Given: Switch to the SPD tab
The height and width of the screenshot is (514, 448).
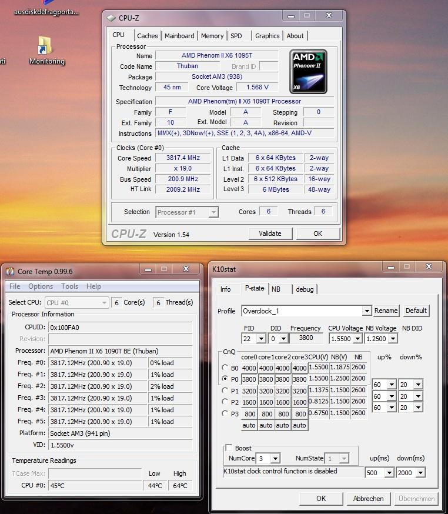Looking at the screenshot, I should 239,36.
